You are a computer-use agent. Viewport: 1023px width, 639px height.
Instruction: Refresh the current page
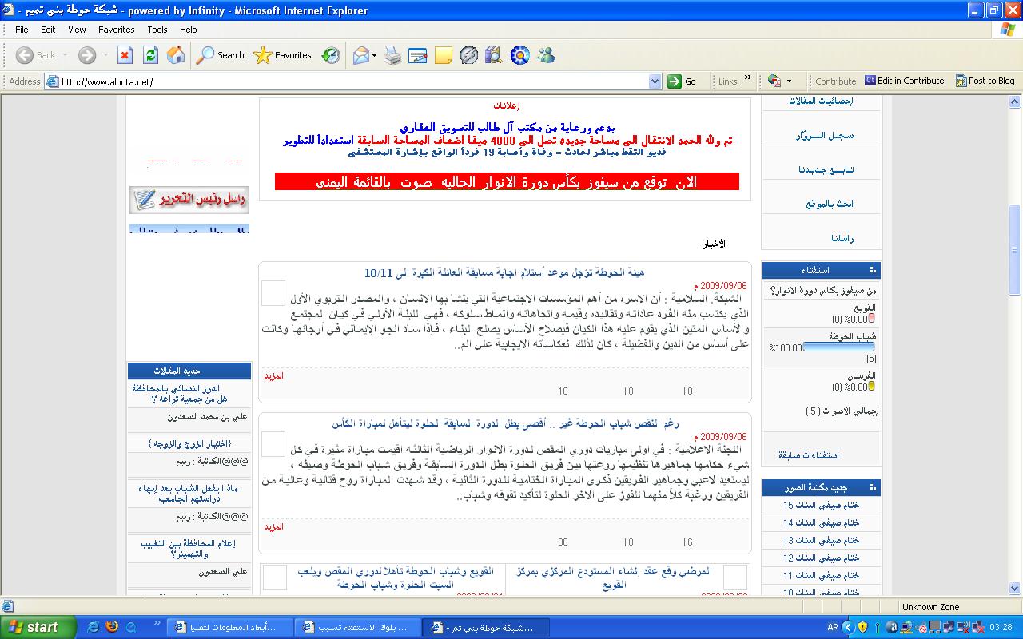[x=150, y=55]
